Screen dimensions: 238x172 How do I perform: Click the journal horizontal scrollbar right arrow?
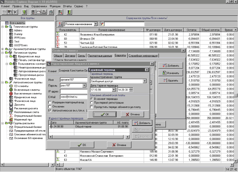[x=128, y=137]
